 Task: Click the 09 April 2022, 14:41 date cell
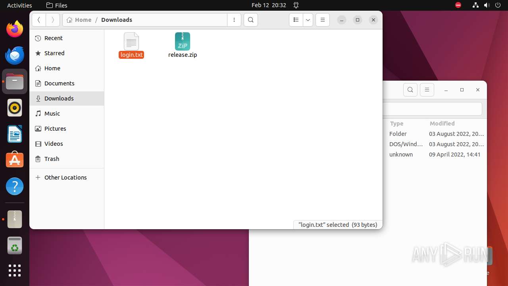pos(455,155)
